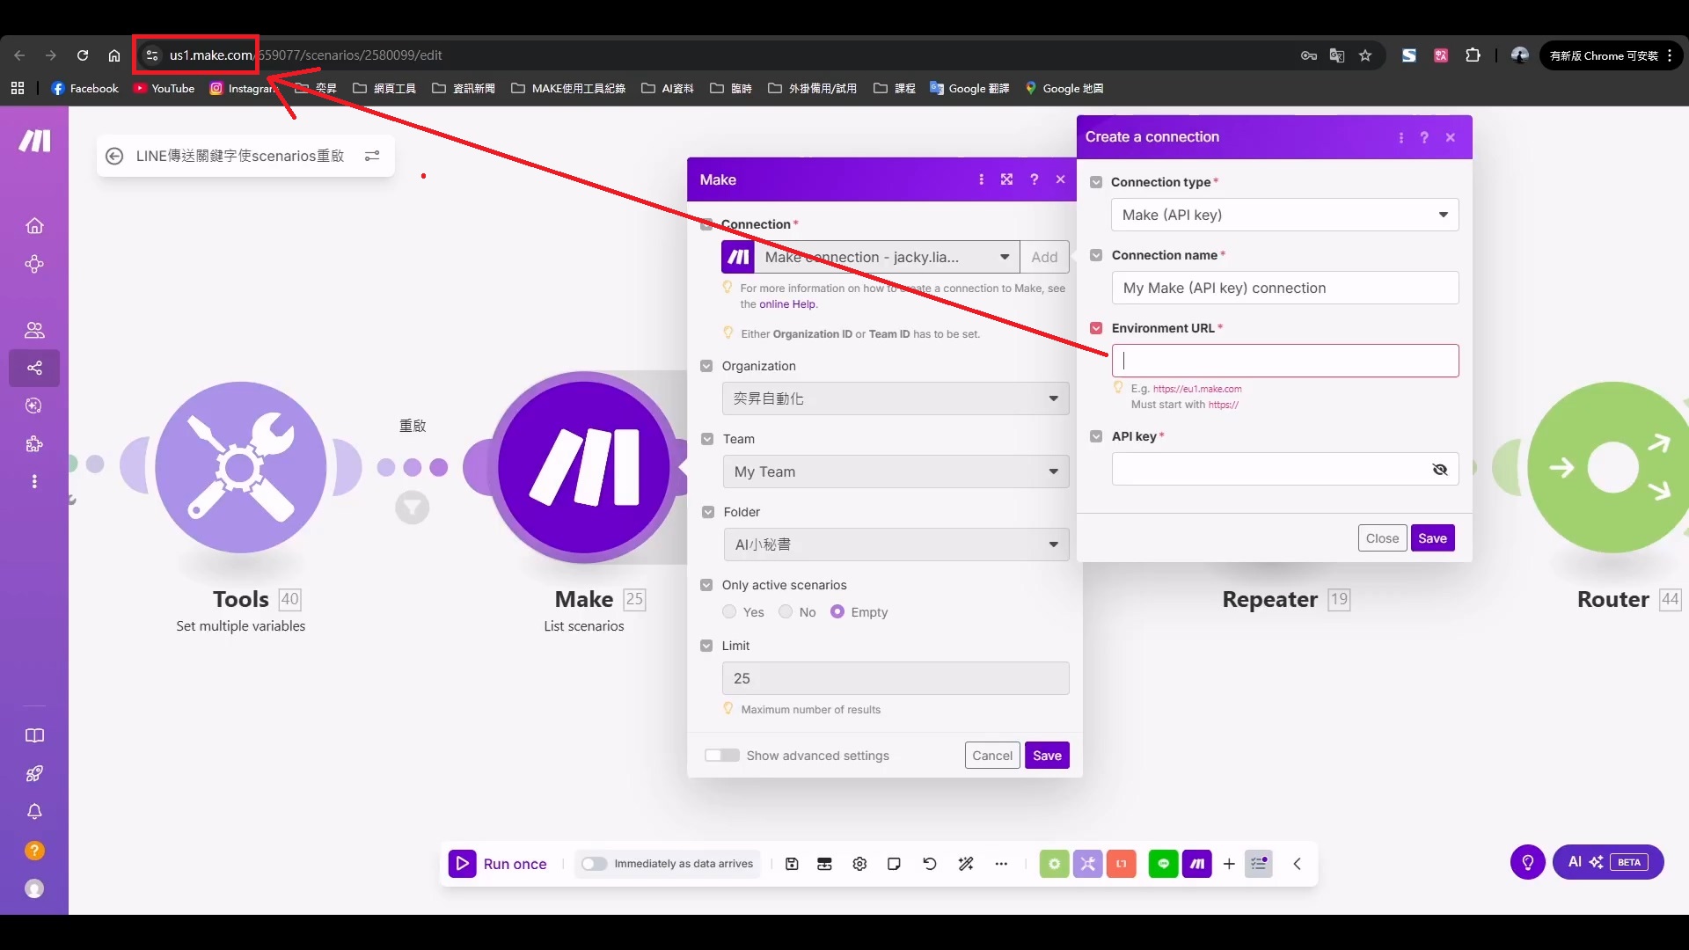Open the notifications bell in sidebar
This screenshot has width=1689, height=950.
coord(34,811)
